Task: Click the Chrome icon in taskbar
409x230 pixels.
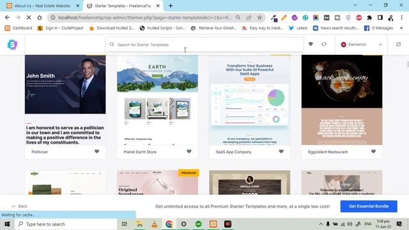Action: pyautogui.click(x=169, y=224)
